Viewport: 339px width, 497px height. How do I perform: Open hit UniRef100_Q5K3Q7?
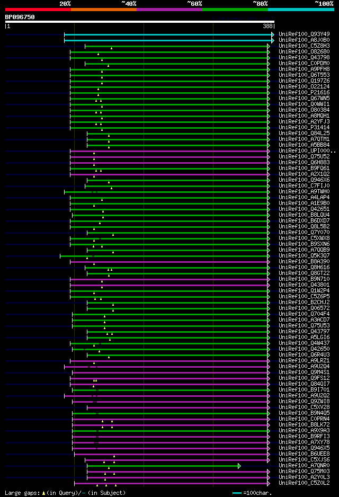tap(304, 255)
